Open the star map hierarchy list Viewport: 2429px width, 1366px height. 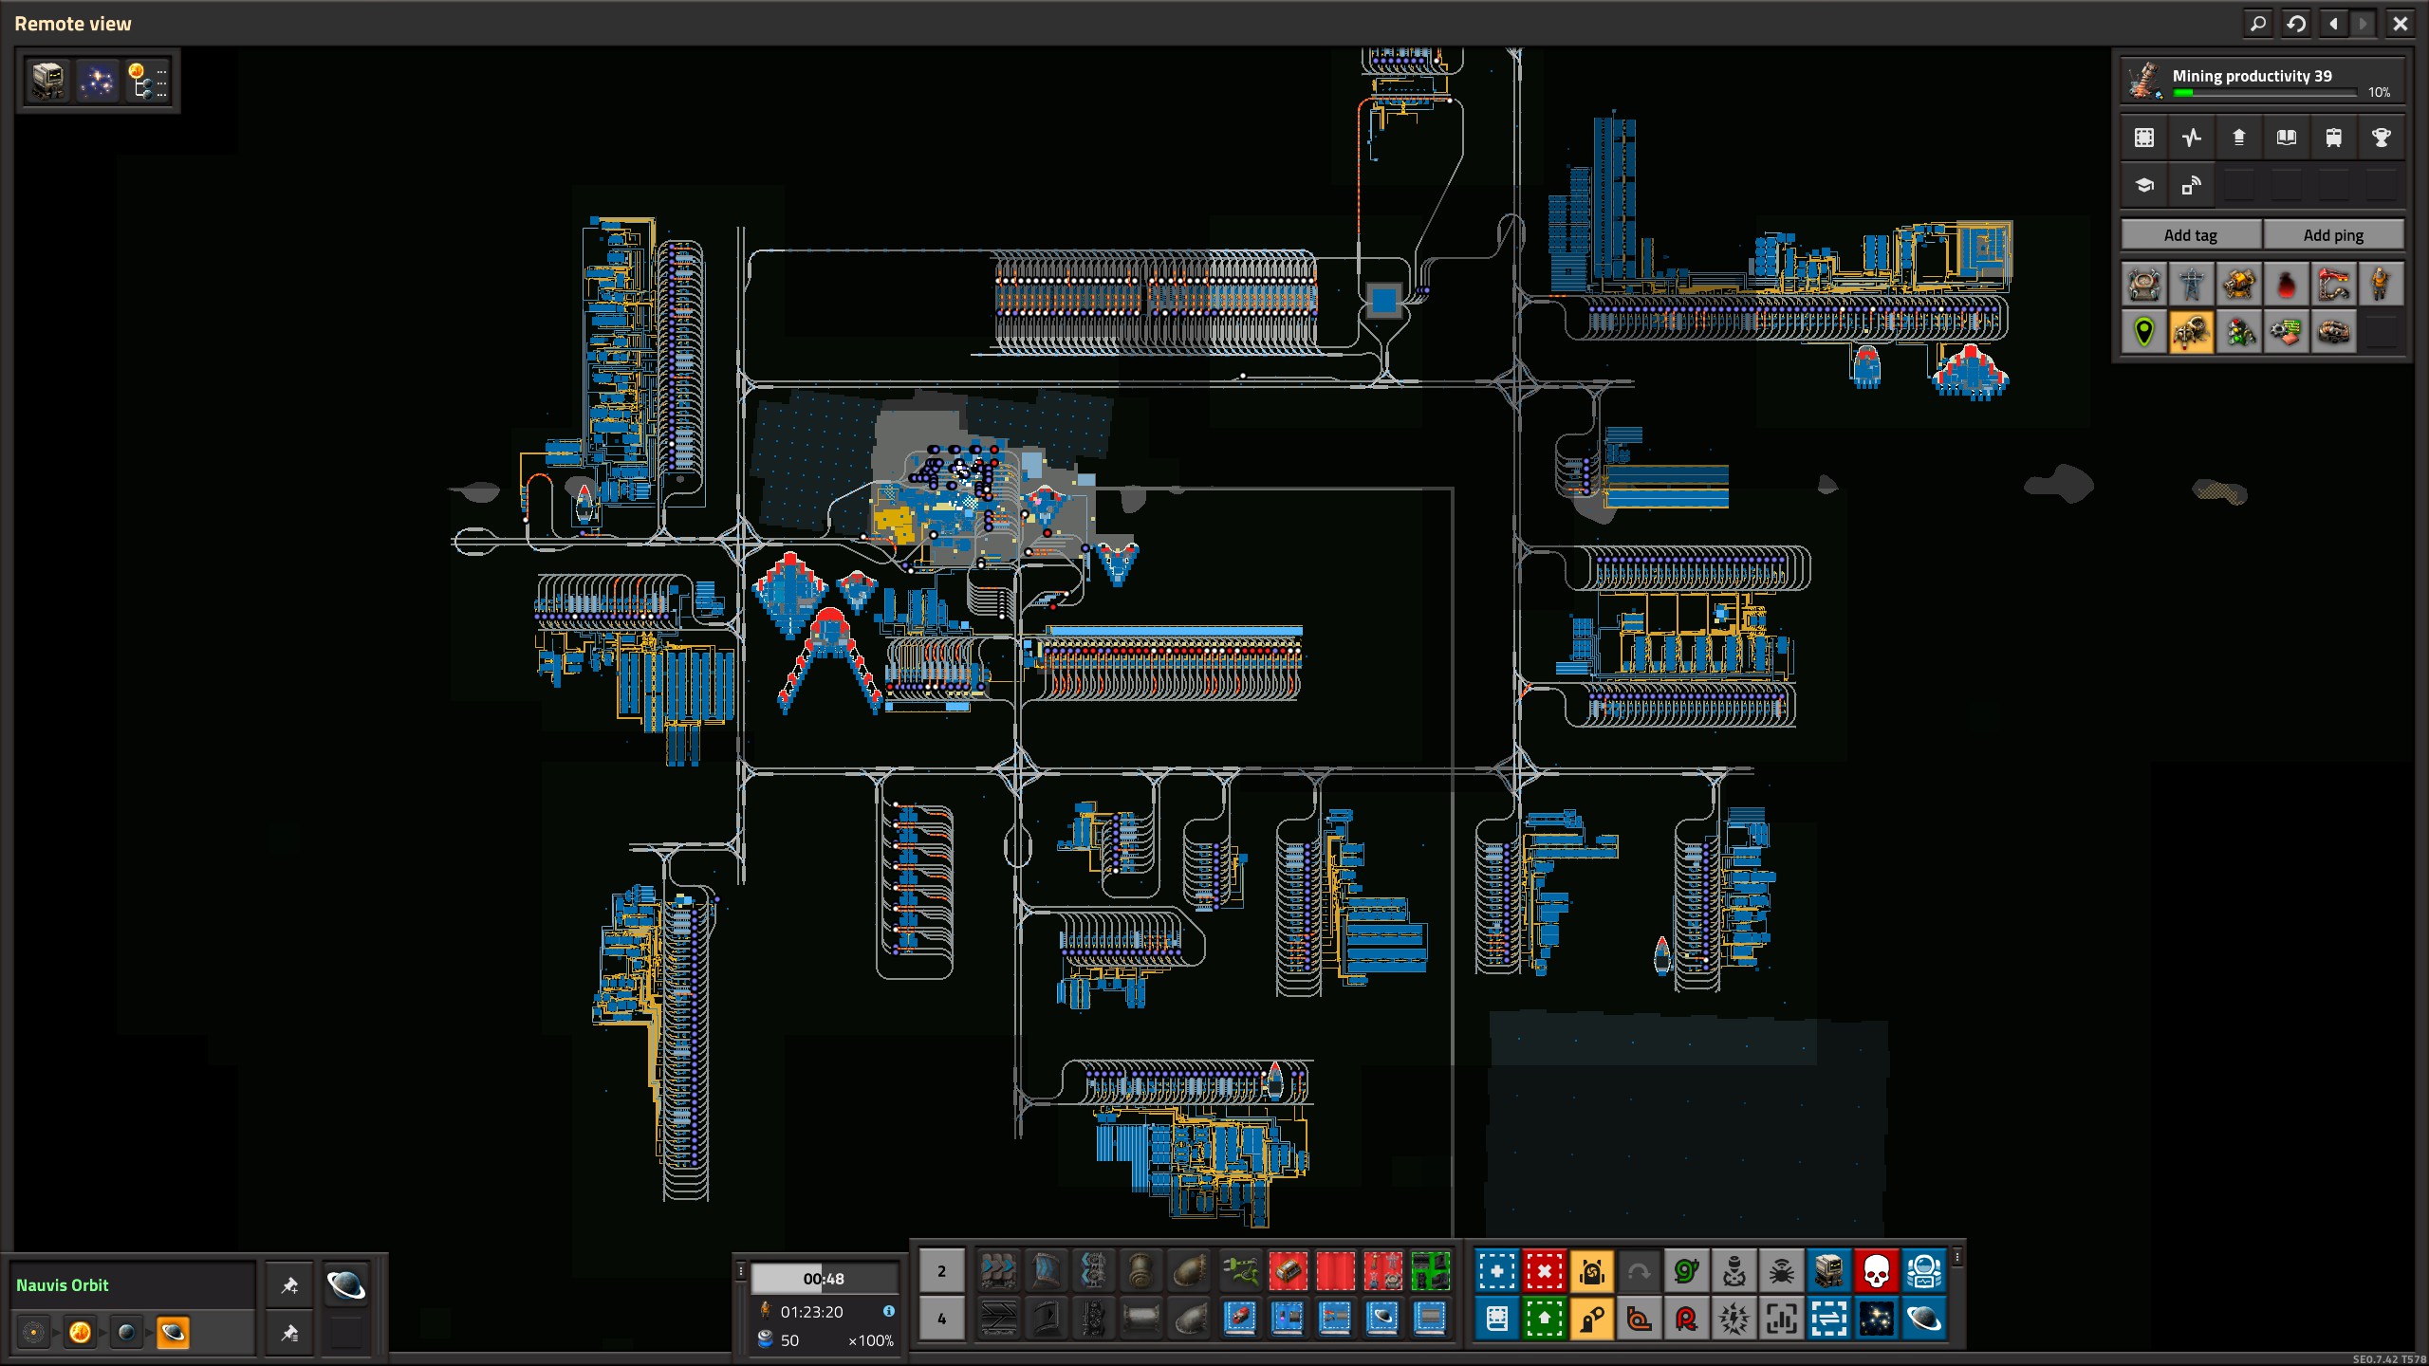(147, 81)
